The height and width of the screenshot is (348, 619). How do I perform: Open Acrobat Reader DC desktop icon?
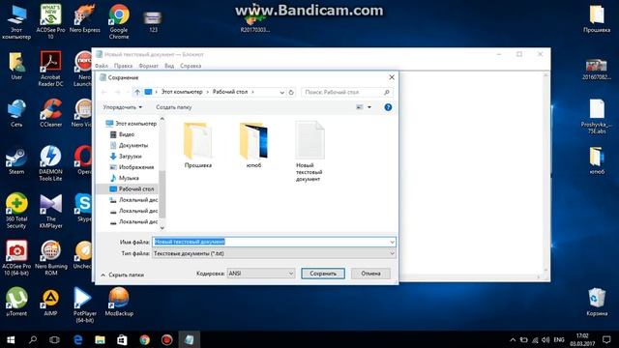click(50, 69)
